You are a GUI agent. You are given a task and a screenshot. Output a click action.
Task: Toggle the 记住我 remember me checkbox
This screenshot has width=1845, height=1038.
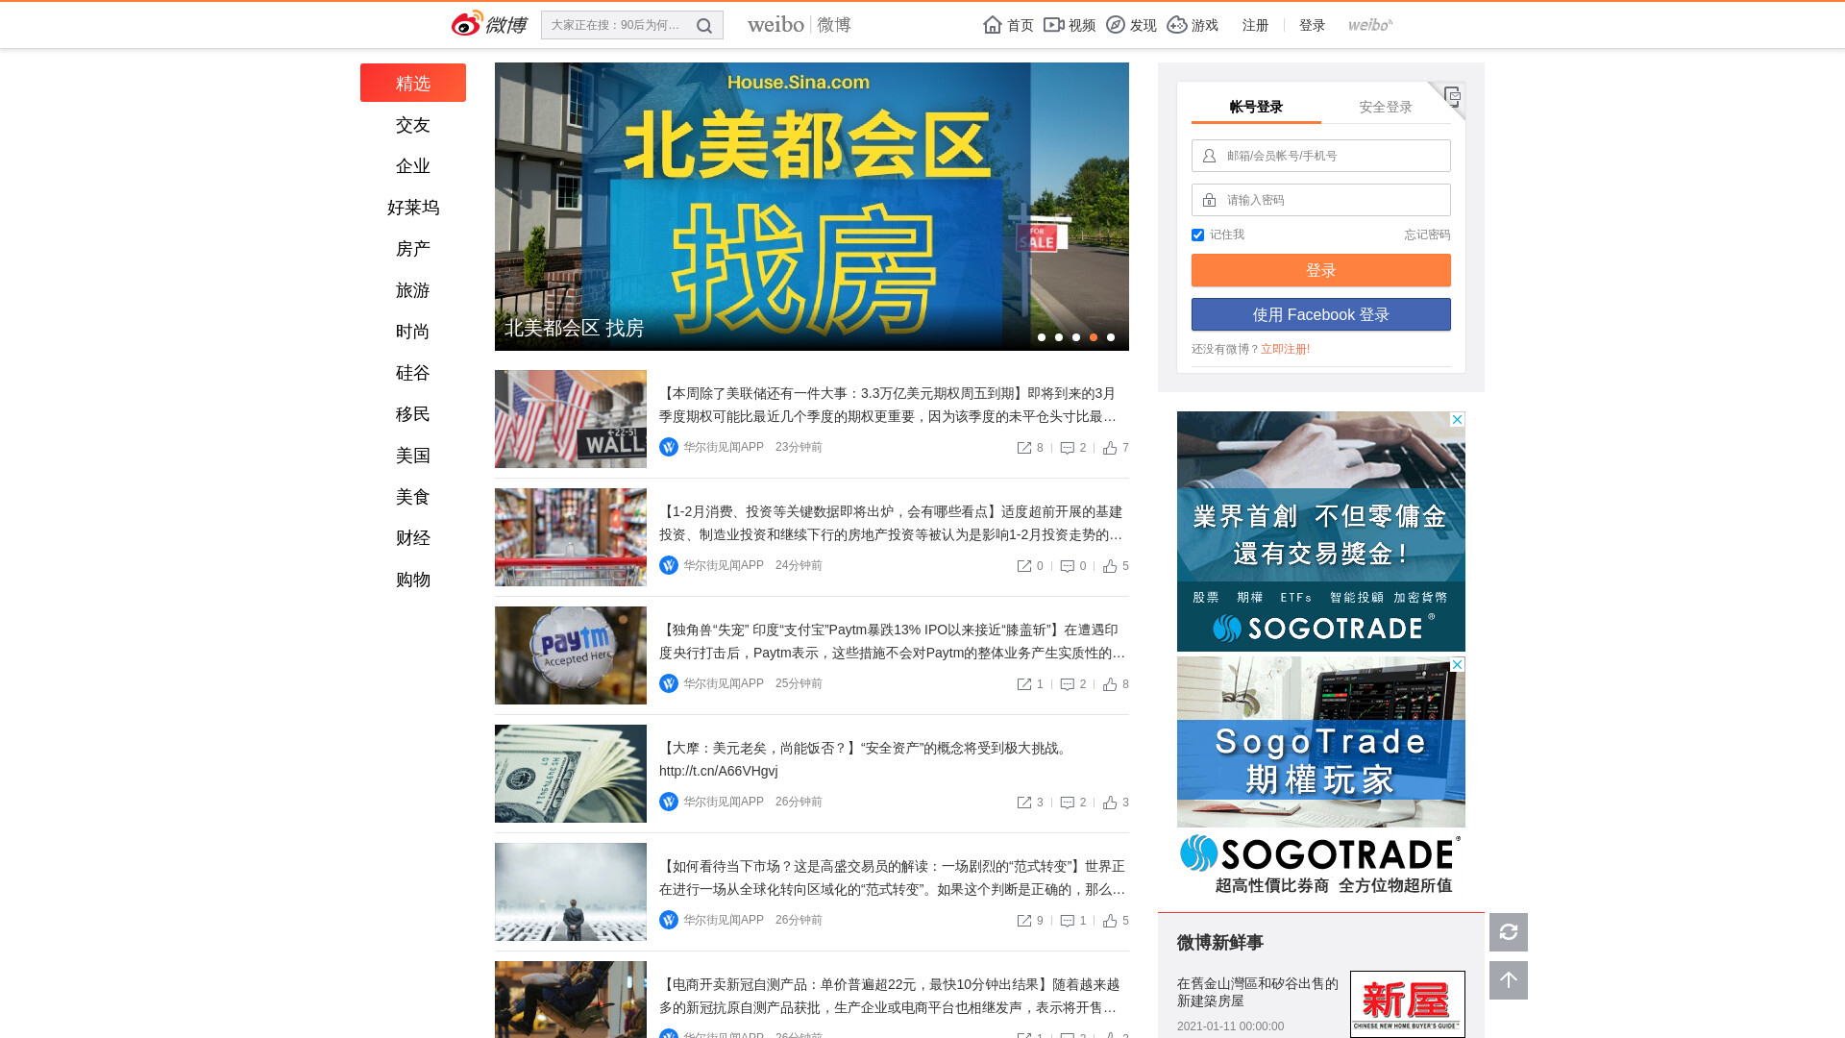(x=1197, y=235)
